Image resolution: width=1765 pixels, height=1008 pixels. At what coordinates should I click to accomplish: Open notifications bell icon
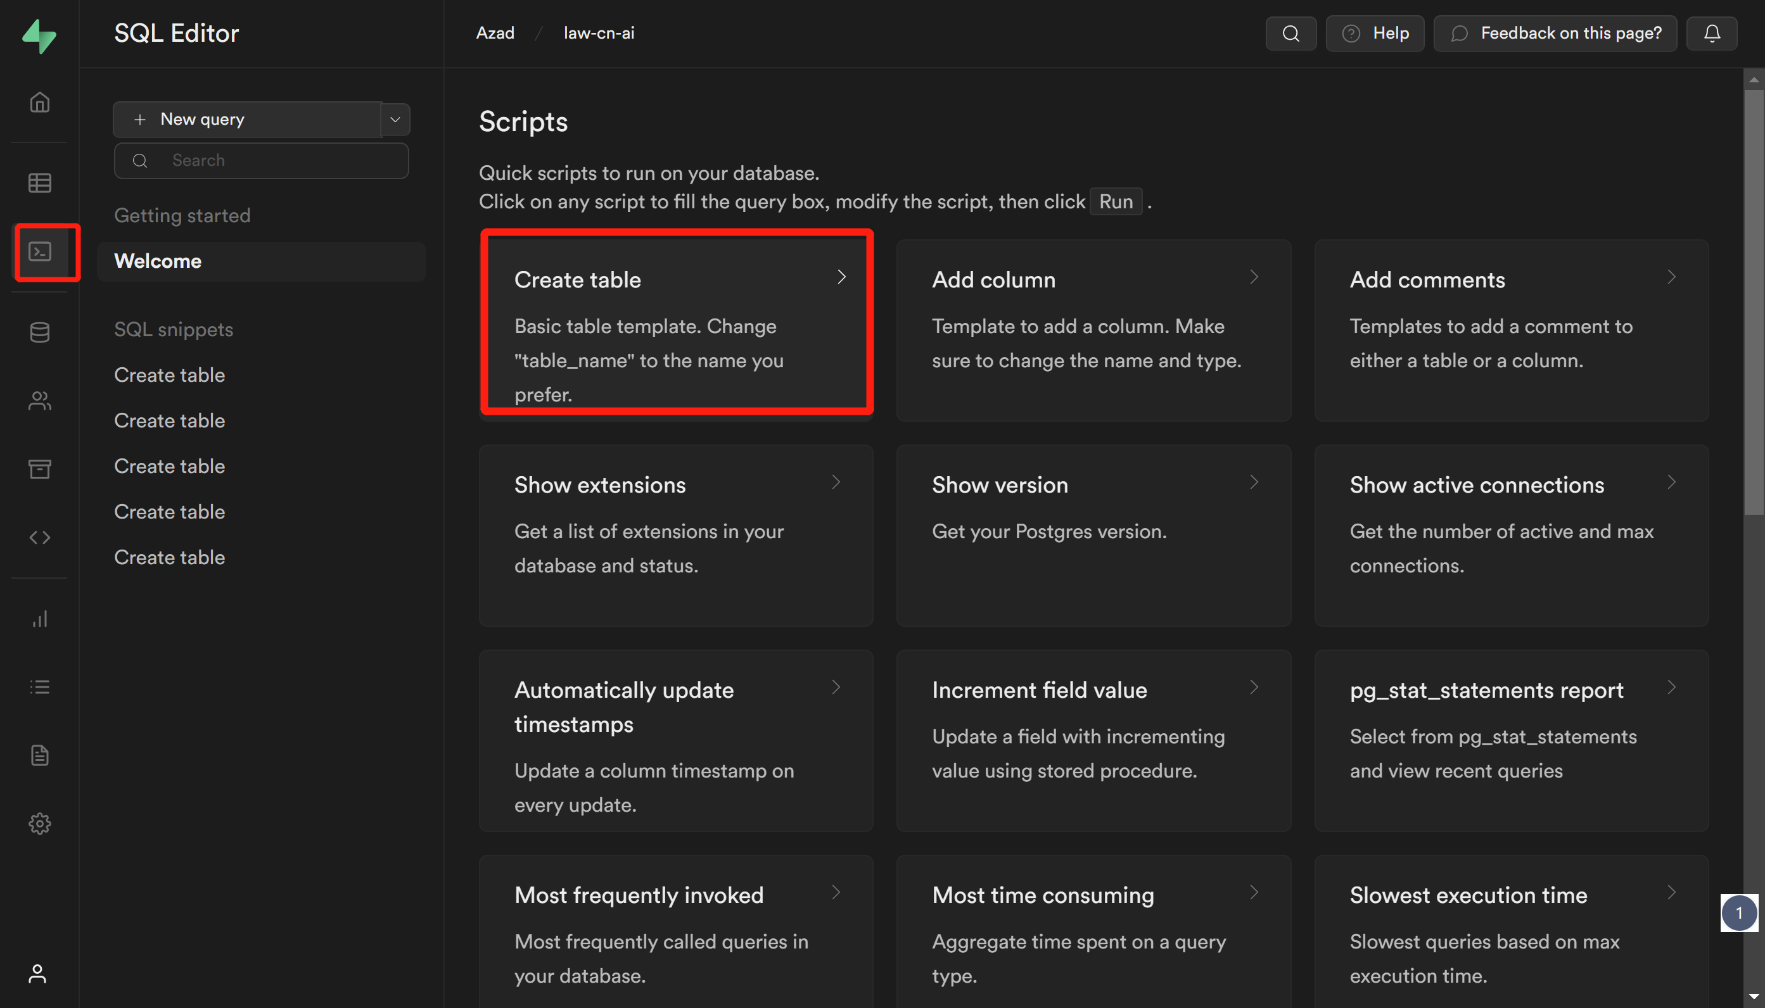click(x=1712, y=33)
